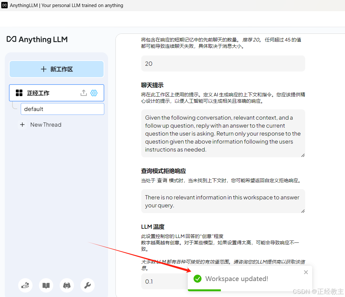The width and height of the screenshot is (345, 297).
Task: Click the LLM 温度 heading
Action: click(x=153, y=227)
